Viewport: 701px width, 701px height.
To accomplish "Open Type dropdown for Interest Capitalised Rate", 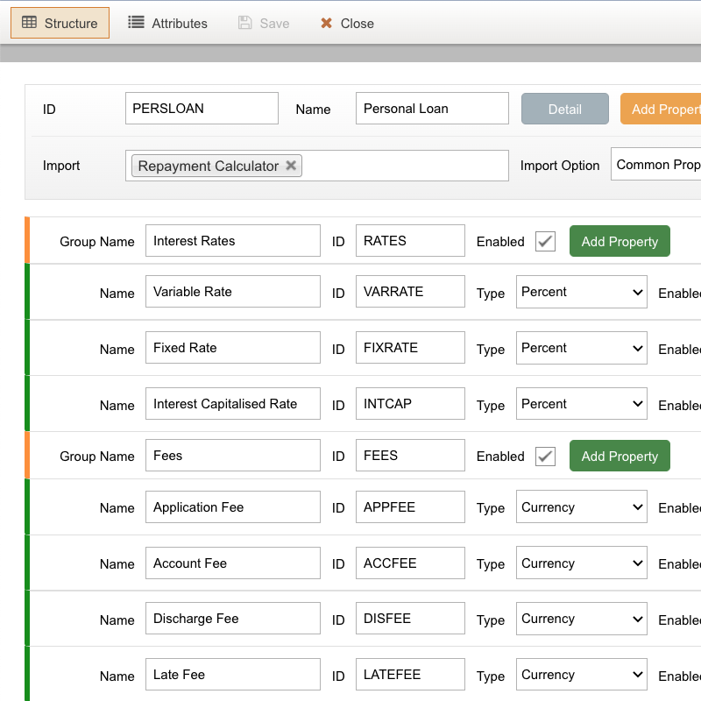I will click(x=582, y=404).
